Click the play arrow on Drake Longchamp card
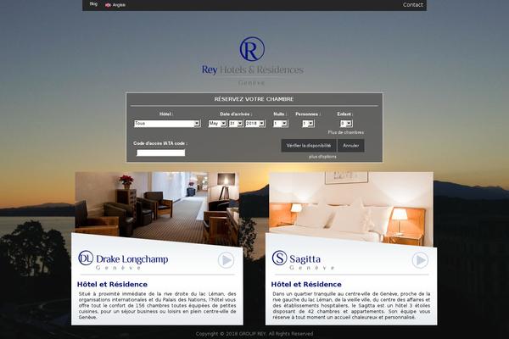 [226, 260]
